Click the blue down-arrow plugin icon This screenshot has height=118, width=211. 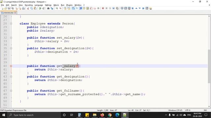click(140, 8)
